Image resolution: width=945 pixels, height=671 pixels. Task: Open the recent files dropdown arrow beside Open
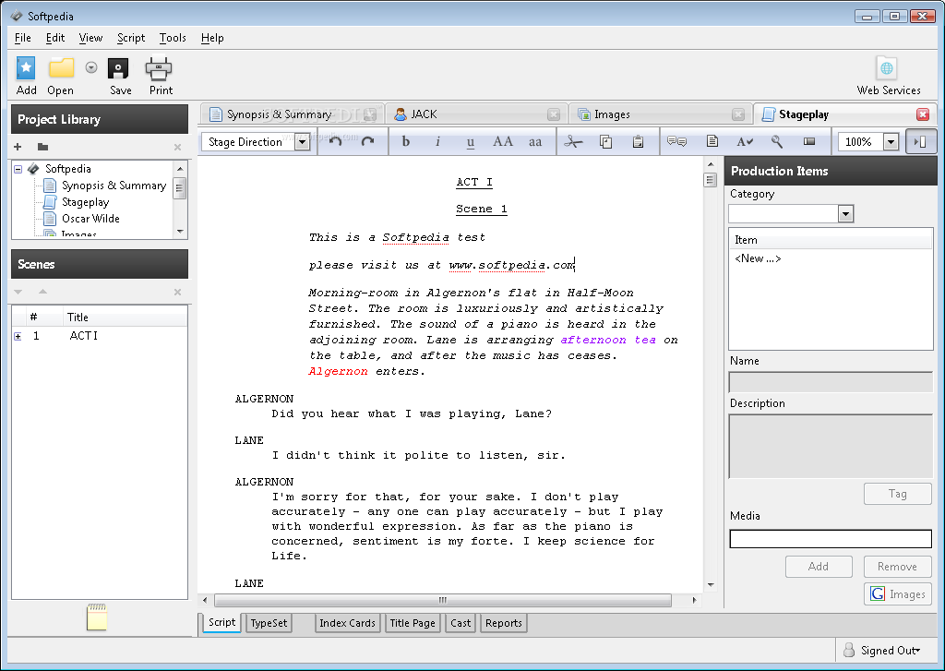[x=91, y=67]
